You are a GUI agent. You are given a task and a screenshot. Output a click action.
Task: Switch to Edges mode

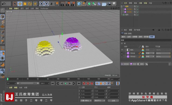(2, 37)
